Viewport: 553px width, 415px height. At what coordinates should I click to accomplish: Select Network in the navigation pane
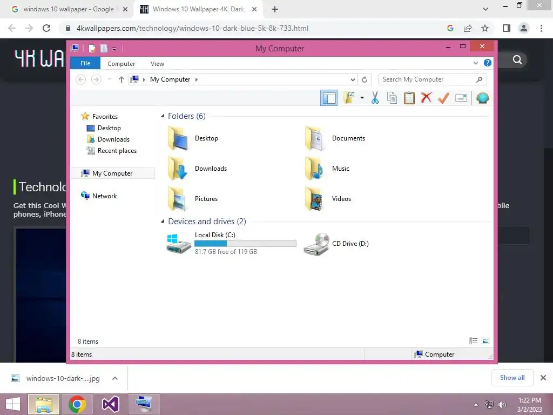[x=104, y=196]
